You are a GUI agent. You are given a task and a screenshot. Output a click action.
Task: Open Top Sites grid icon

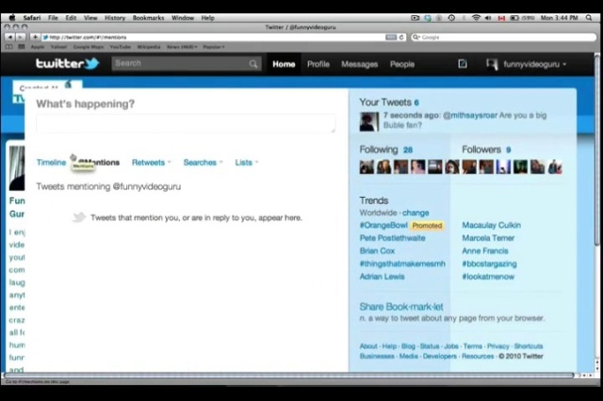click(x=22, y=47)
